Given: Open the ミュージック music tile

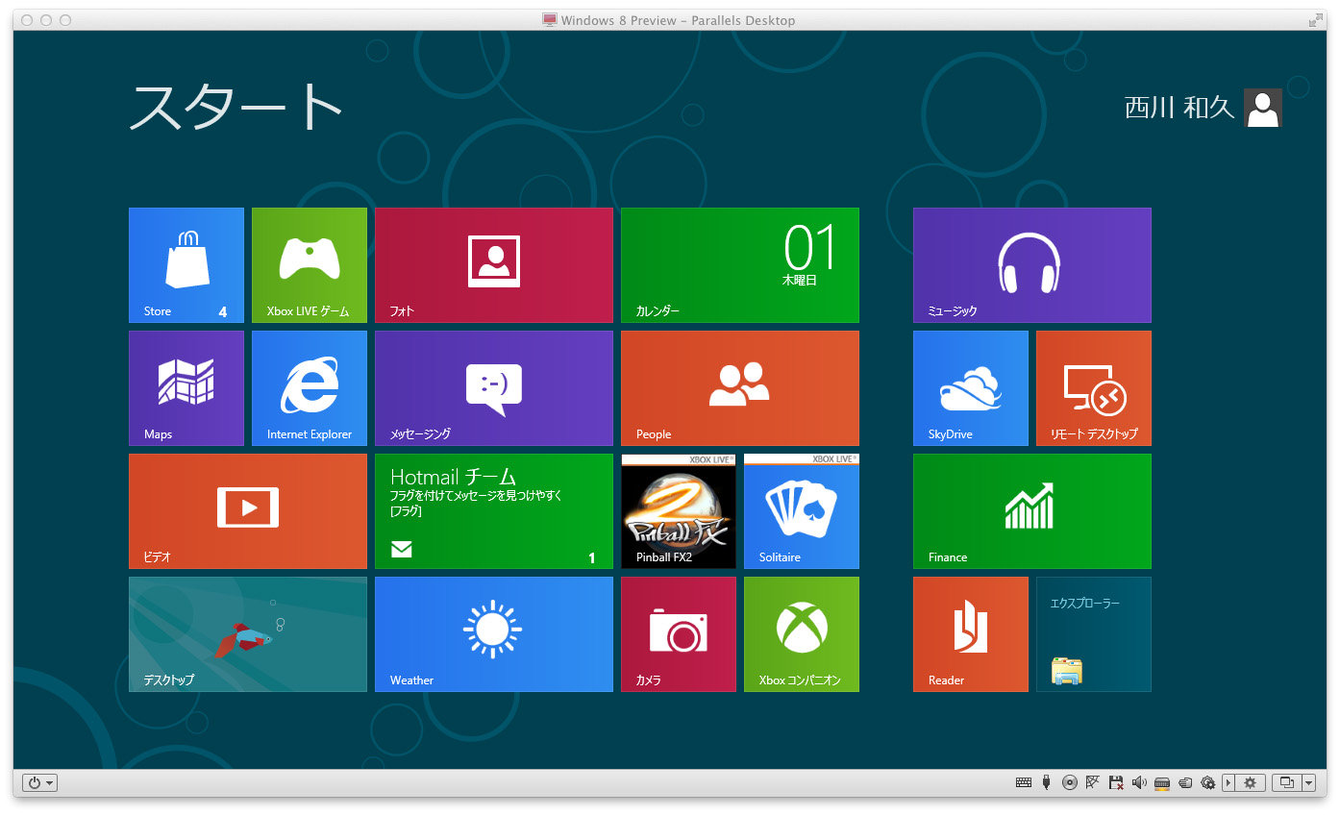Looking at the screenshot, I should tap(1032, 265).
